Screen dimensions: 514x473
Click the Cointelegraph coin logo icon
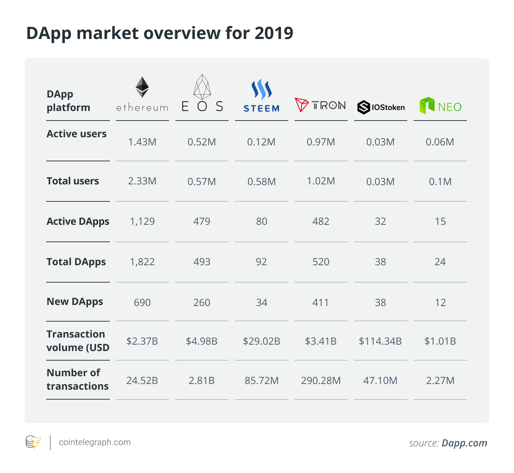[x=33, y=443]
